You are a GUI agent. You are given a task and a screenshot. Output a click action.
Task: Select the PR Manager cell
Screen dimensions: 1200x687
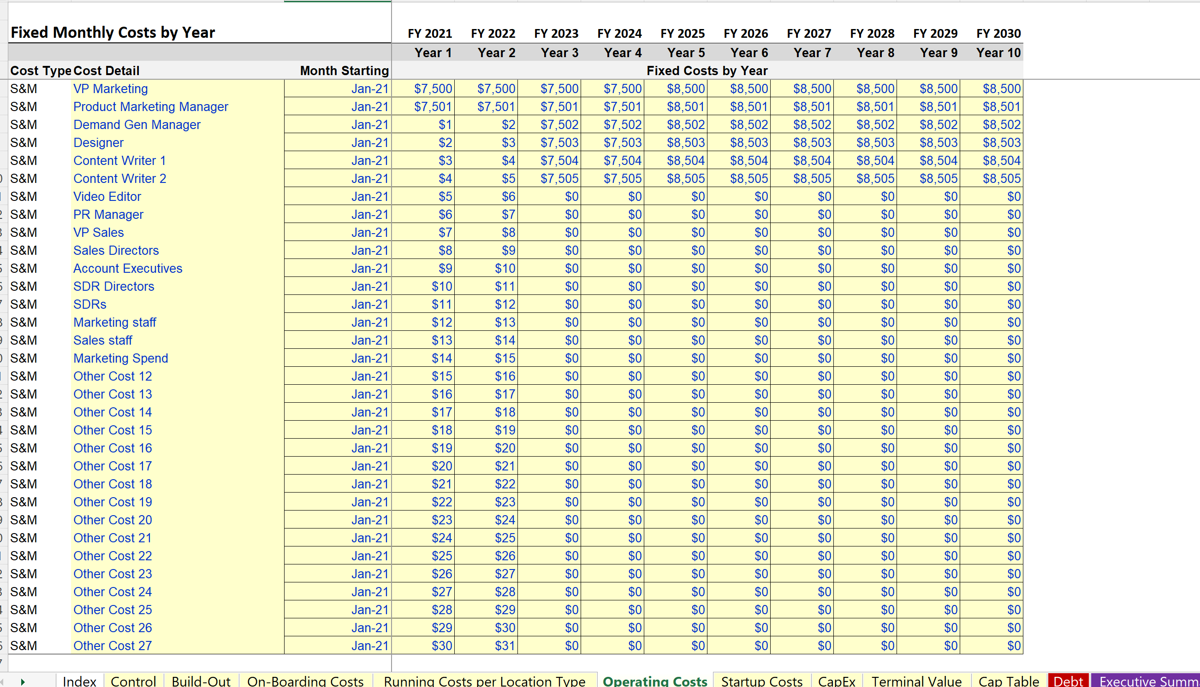pos(178,214)
